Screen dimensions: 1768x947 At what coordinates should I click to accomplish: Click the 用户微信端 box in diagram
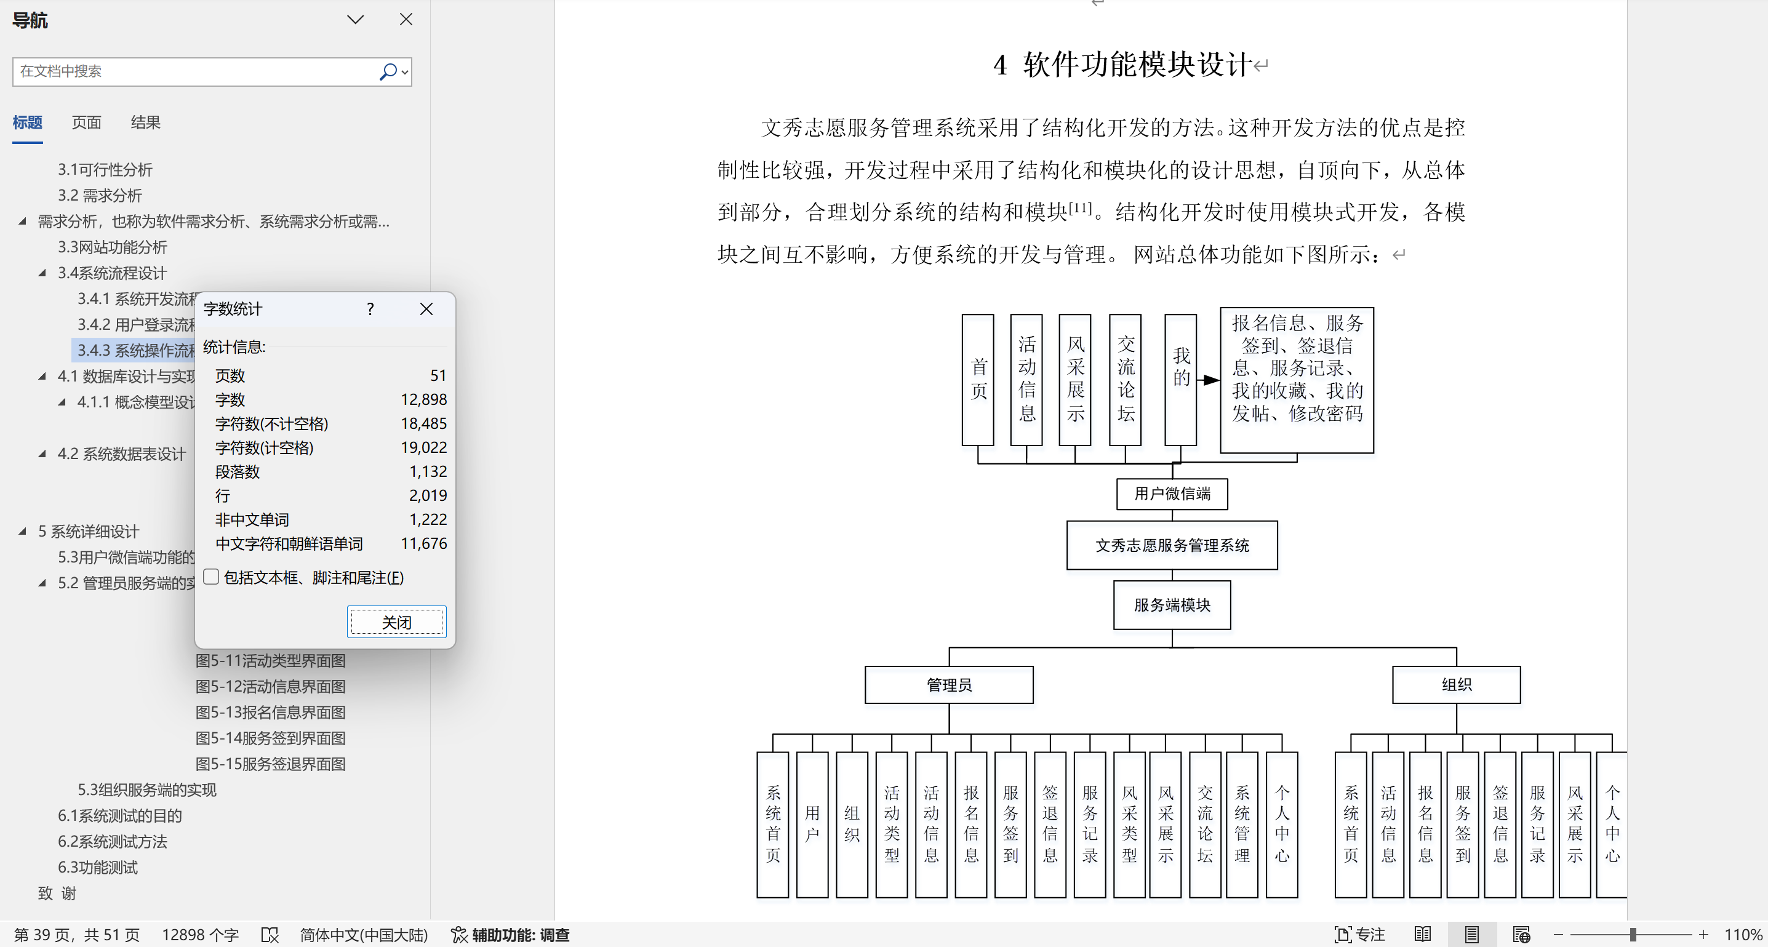click(x=1172, y=494)
